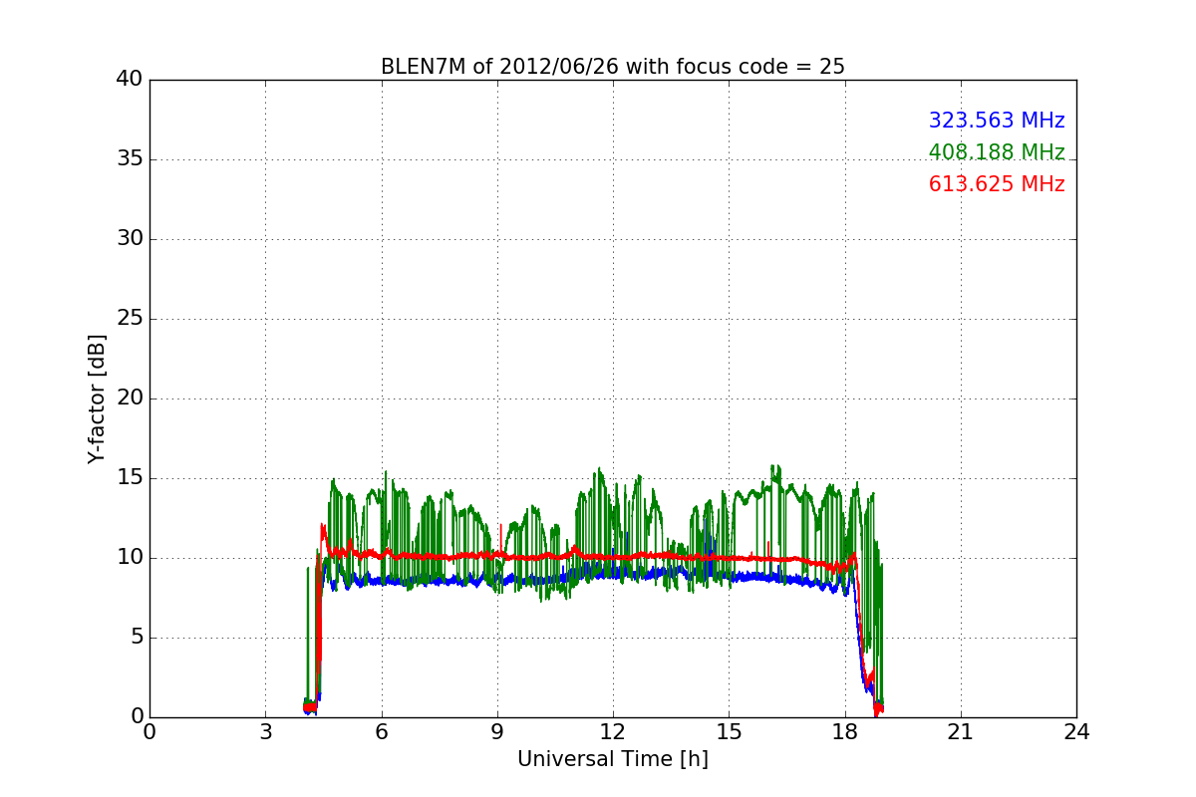Click y-axis tick label 30
Screen dimensions: 1196x797
coord(130,239)
